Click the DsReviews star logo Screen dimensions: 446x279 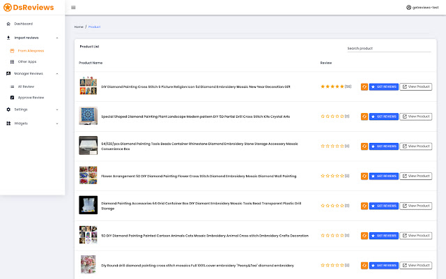(8, 7)
